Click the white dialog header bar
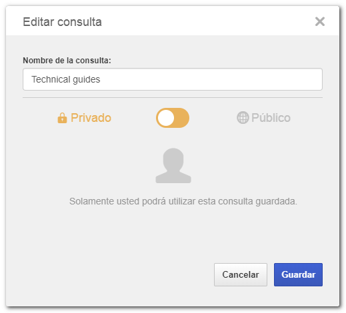Viewport: 346px width, 313px height. tap(173, 21)
